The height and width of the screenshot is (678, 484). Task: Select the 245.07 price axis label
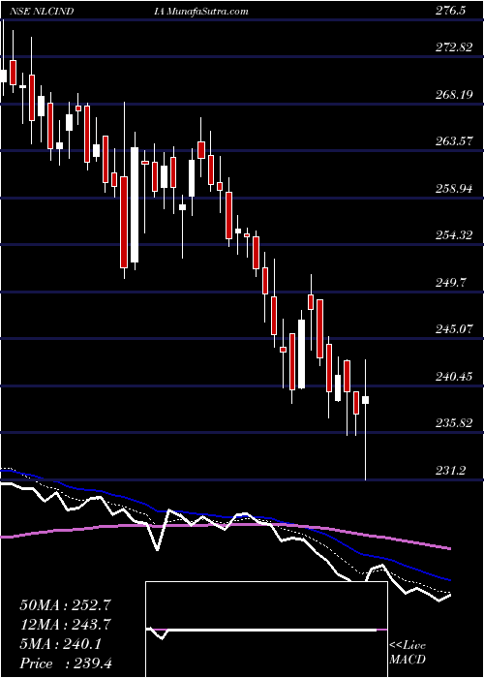pyautogui.click(x=454, y=329)
